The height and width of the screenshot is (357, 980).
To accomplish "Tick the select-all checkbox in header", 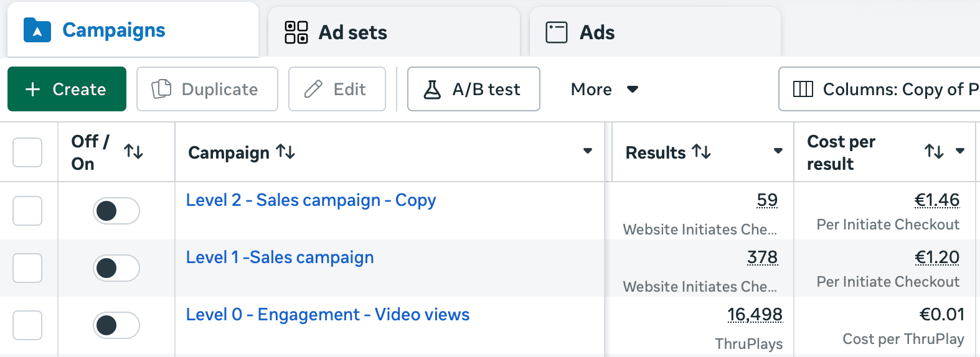I will point(27,152).
